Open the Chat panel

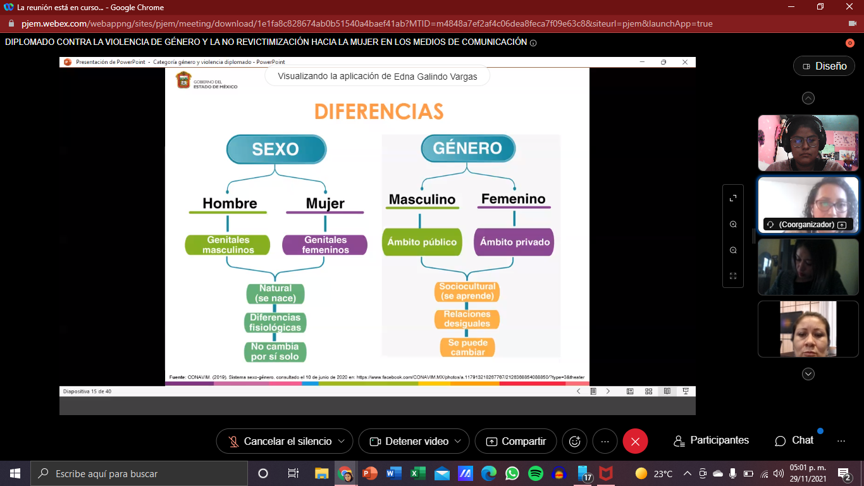pyautogui.click(x=794, y=440)
